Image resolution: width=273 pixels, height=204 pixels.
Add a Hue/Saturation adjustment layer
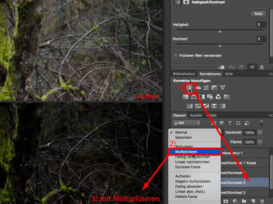click(x=186, y=97)
